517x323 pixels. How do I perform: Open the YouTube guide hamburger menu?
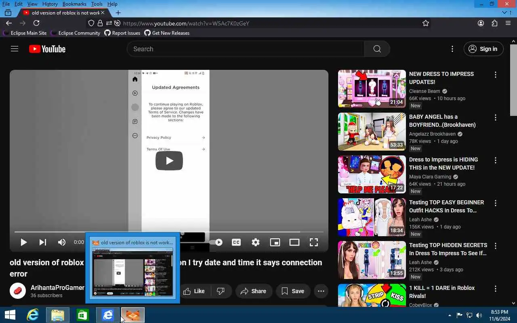[15, 49]
